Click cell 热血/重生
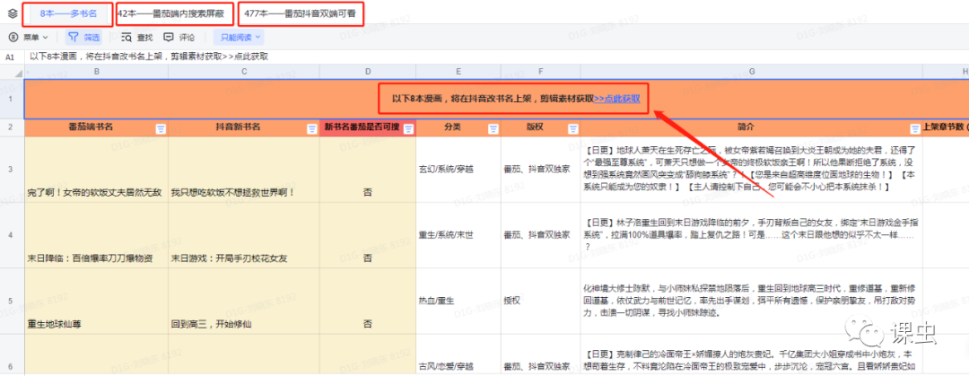This screenshot has width=969, height=376. click(458, 302)
